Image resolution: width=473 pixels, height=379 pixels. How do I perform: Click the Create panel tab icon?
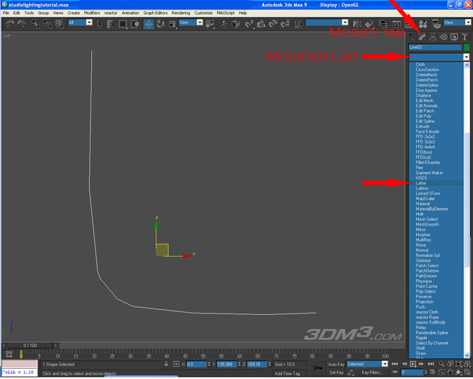(x=412, y=36)
